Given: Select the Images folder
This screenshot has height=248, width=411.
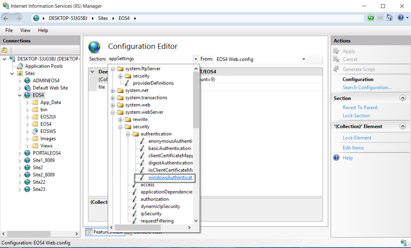Looking at the screenshot, I should click(x=48, y=138).
